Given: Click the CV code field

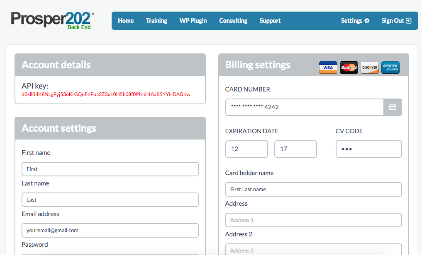Looking at the screenshot, I should [368, 149].
